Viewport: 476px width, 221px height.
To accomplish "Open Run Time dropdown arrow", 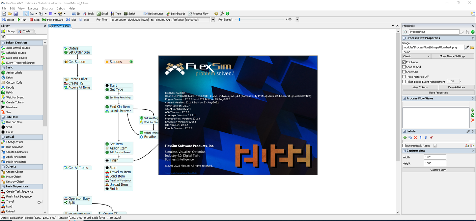I will coord(213,20).
